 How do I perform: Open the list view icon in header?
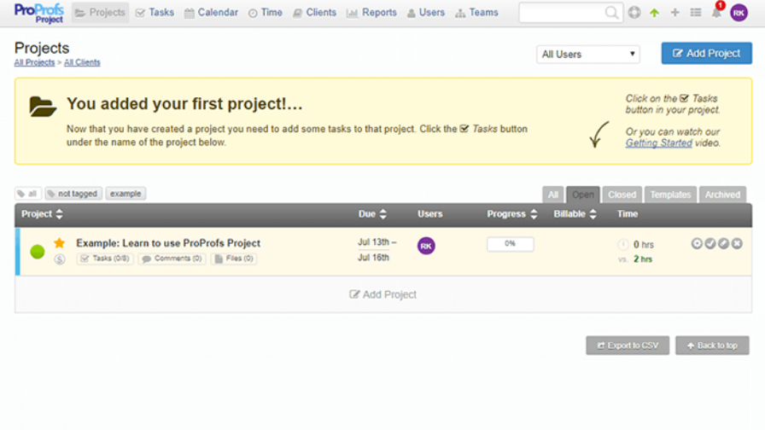[696, 13]
